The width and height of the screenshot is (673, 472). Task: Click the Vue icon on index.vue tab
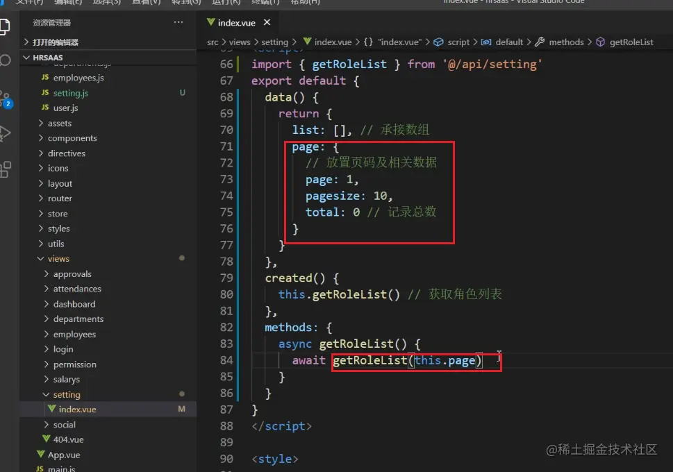tap(210, 22)
